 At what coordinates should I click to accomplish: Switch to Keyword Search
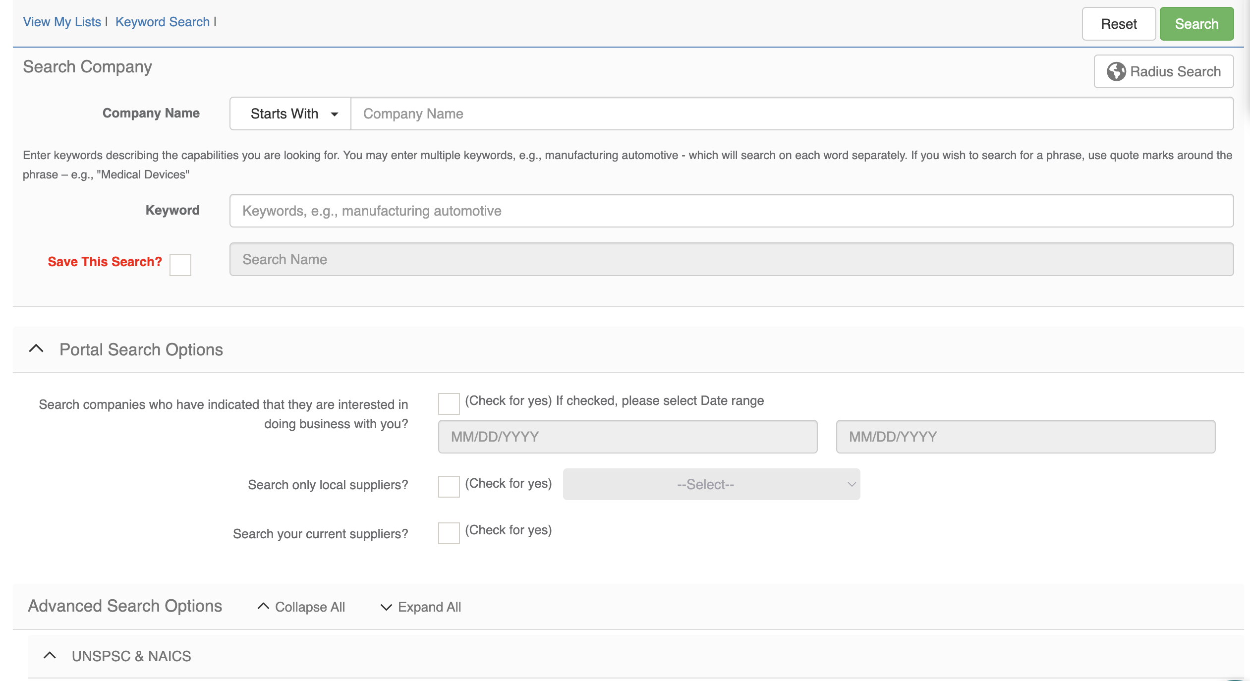click(x=162, y=21)
